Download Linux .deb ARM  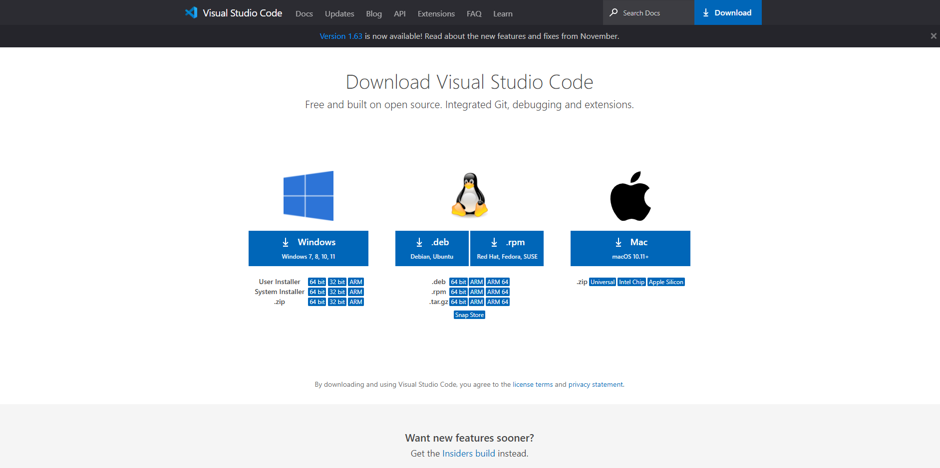point(477,282)
